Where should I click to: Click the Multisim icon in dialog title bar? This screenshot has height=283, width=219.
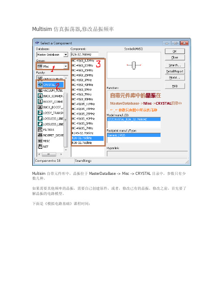pos(37,43)
